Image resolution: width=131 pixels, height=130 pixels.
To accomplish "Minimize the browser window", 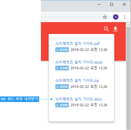I will pyautogui.click(x=99, y=4).
